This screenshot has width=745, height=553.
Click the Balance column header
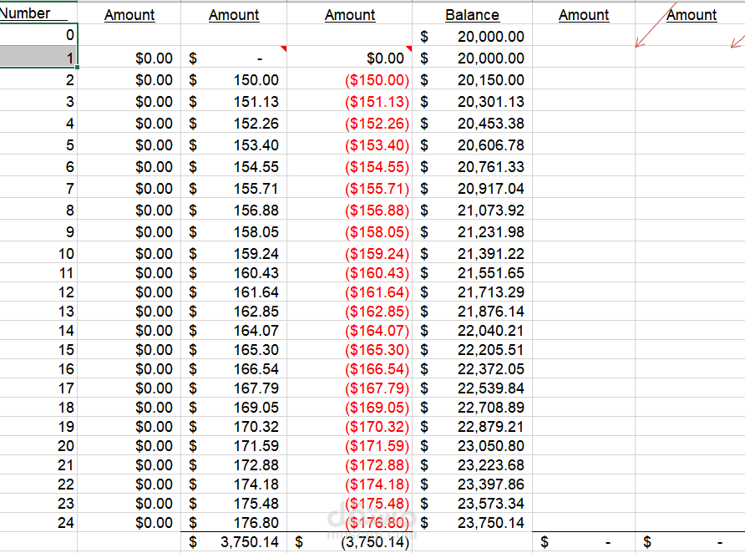coord(472,15)
